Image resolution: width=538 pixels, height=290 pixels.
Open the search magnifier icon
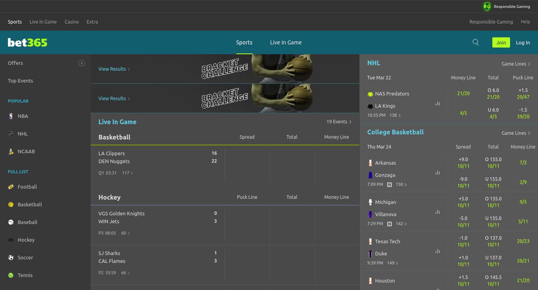475,42
